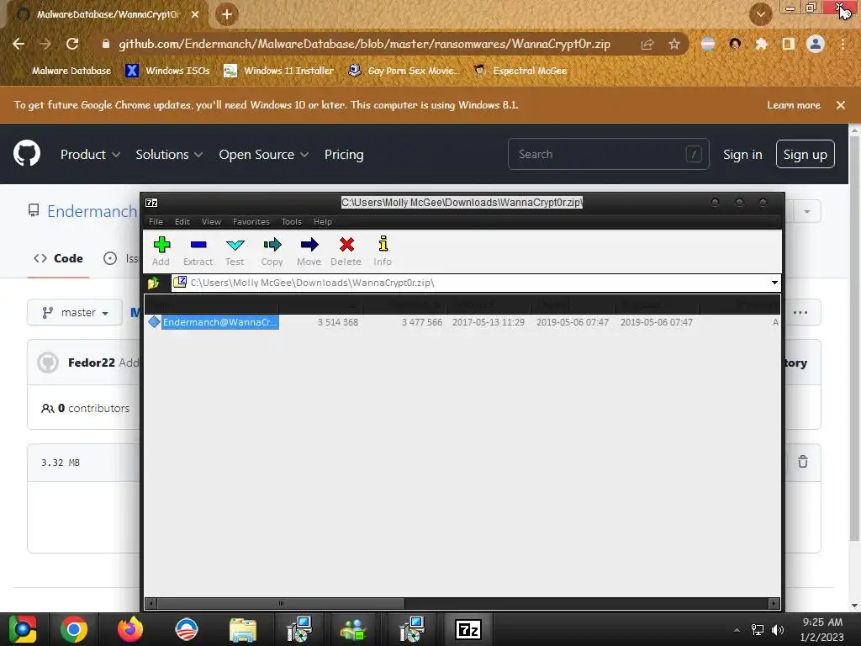The height and width of the screenshot is (646, 861).
Task: Click Sign in on GitHub
Action: point(742,155)
